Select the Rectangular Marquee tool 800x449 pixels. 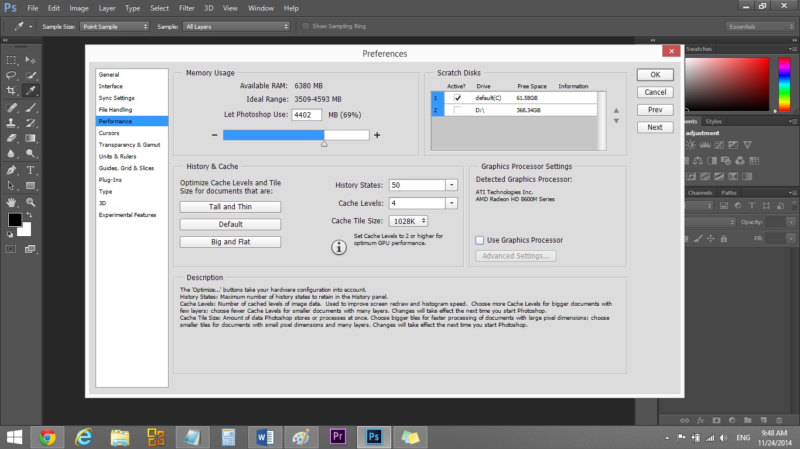[11, 60]
